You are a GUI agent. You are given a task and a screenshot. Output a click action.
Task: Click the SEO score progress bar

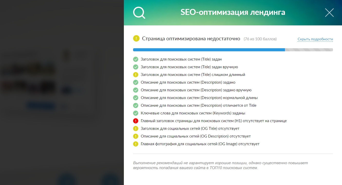tap(233, 50)
